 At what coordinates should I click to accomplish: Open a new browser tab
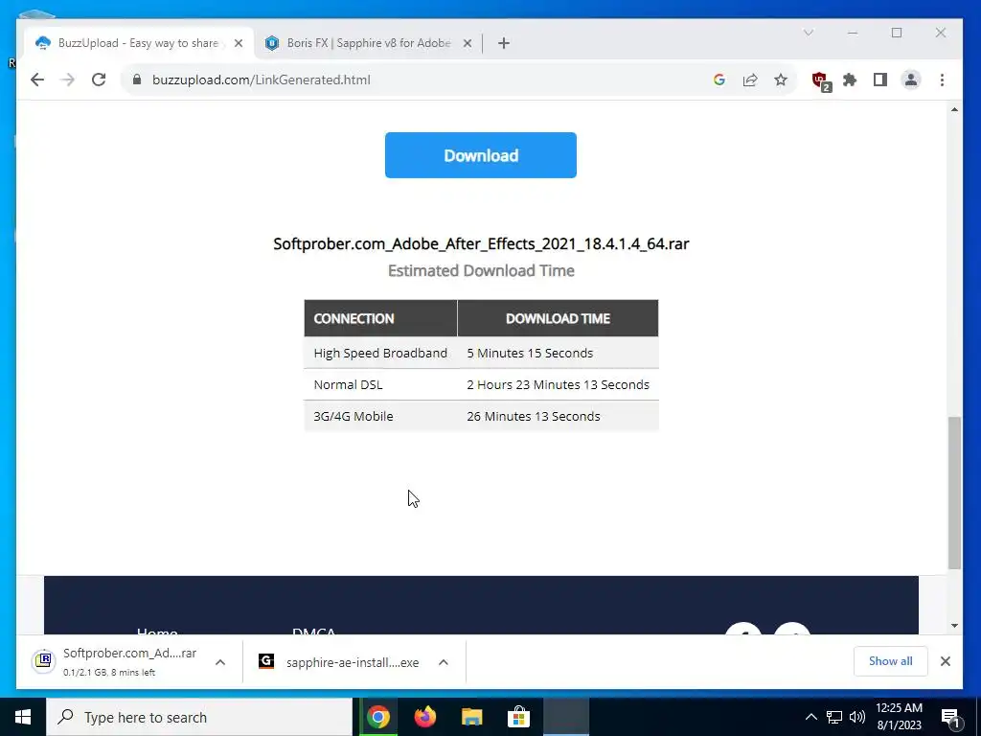pyautogui.click(x=504, y=43)
